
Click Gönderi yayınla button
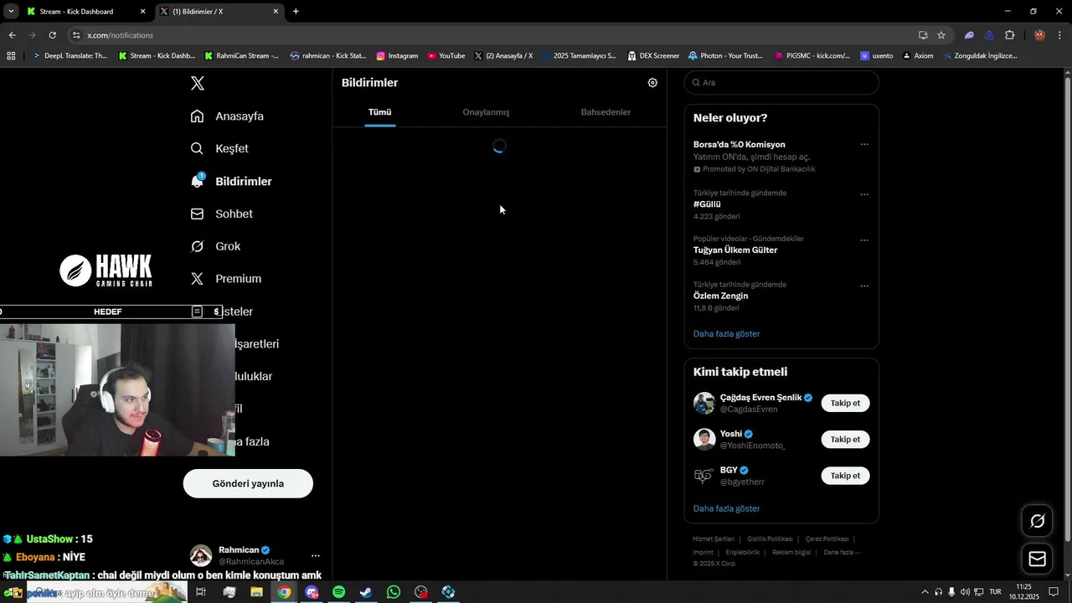coord(248,483)
